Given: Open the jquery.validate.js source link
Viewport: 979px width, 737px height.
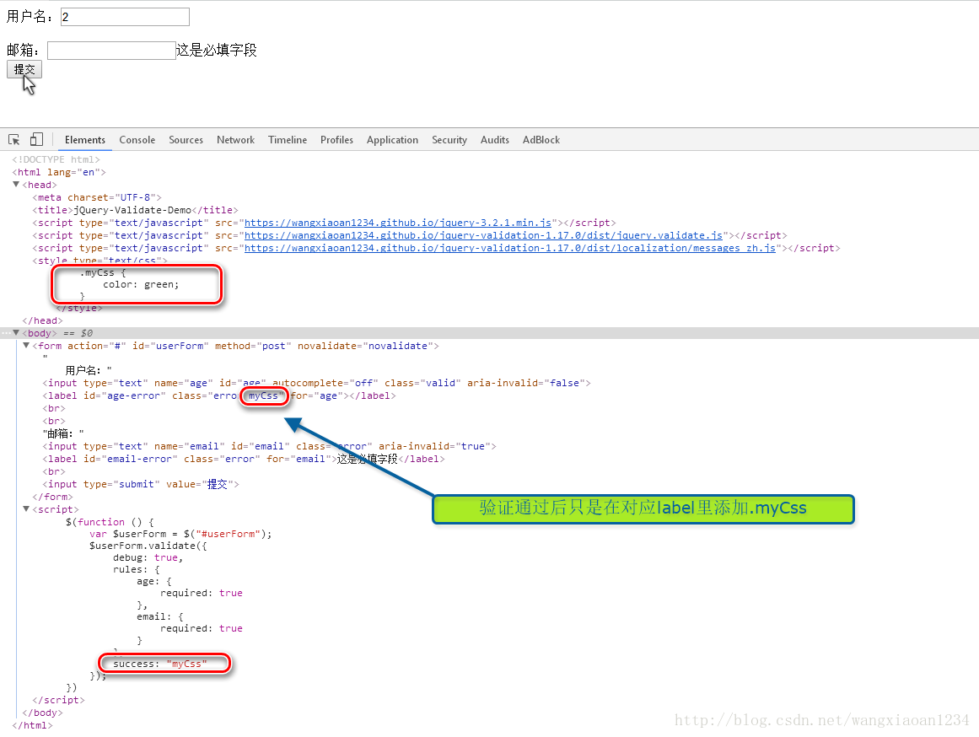Looking at the screenshot, I should click(x=483, y=235).
